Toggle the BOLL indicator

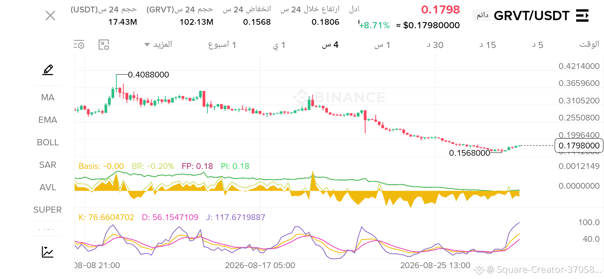click(48, 142)
